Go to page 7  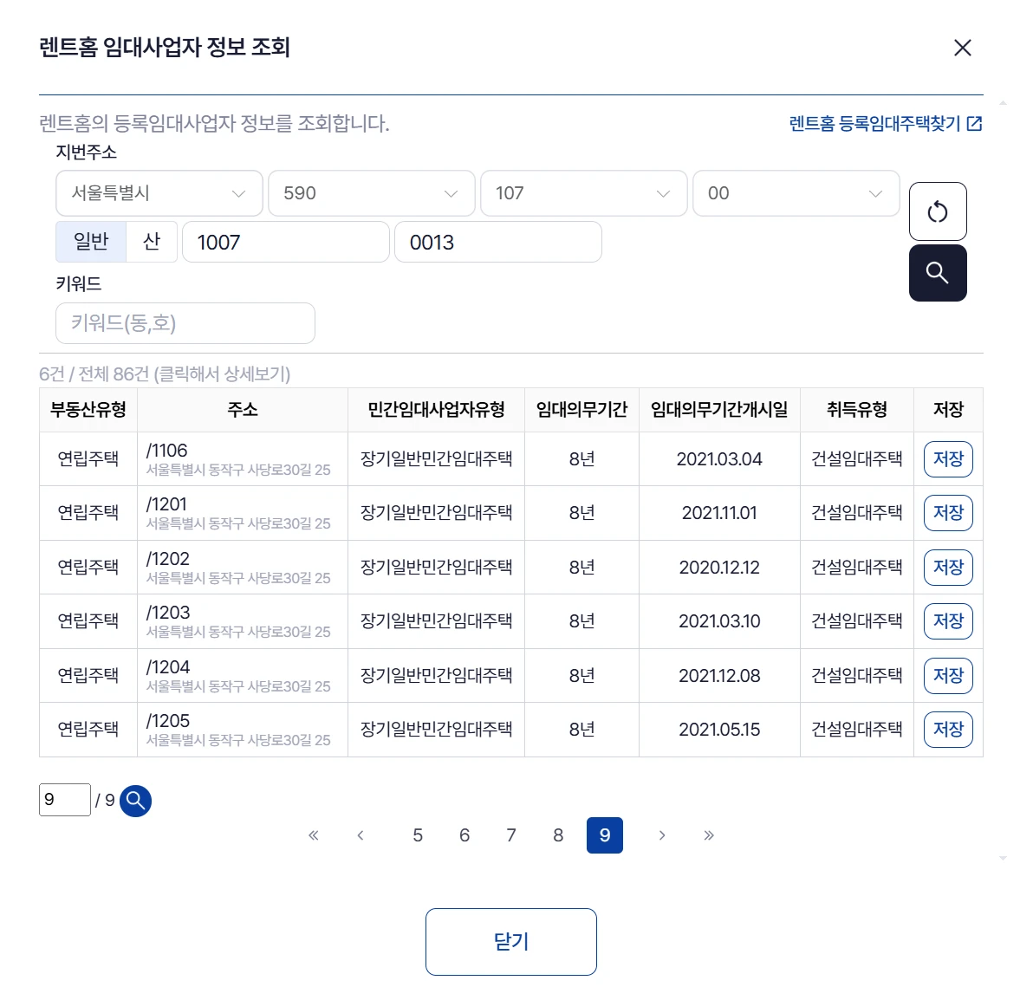(x=511, y=835)
